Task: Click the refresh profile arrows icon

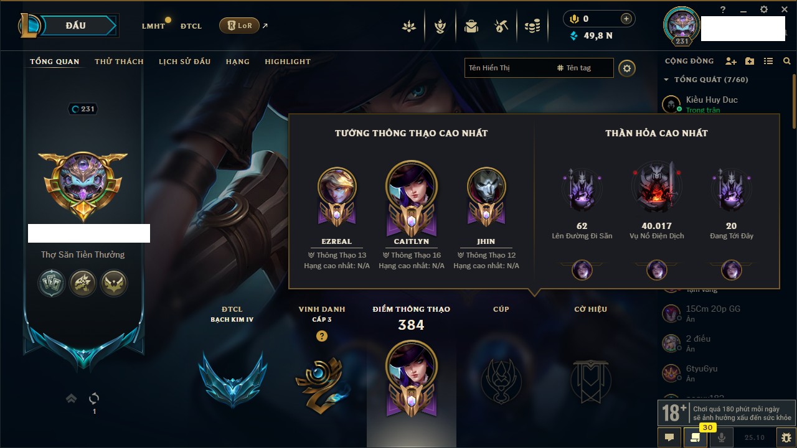Action: coord(94,398)
